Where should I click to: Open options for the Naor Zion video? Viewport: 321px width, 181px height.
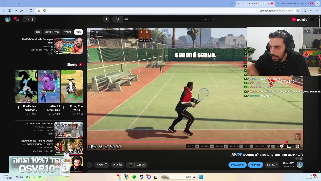click(17, 141)
